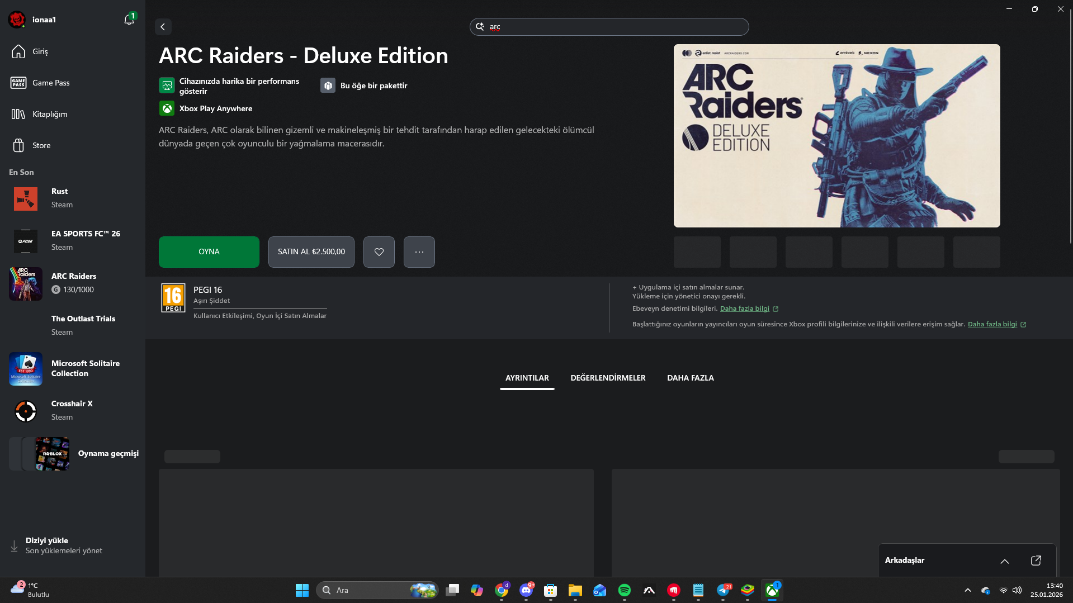
Task: Add game to wishlist with heart icon
Action: [x=379, y=252]
